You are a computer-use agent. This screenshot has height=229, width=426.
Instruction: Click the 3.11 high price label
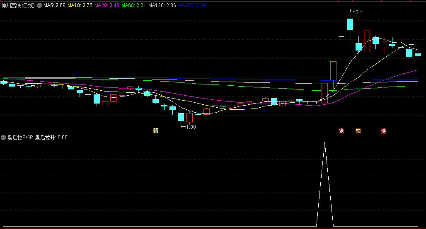click(360, 12)
